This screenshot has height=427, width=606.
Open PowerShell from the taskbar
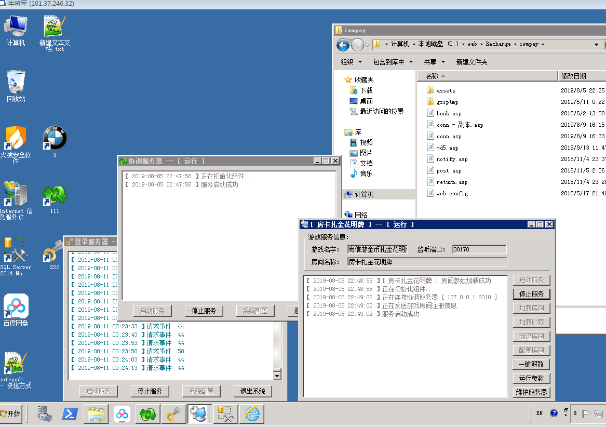coord(70,413)
